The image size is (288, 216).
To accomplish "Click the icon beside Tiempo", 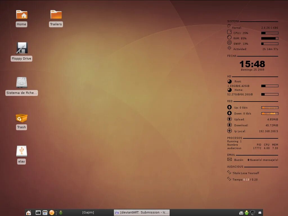I will pos(229,179).
